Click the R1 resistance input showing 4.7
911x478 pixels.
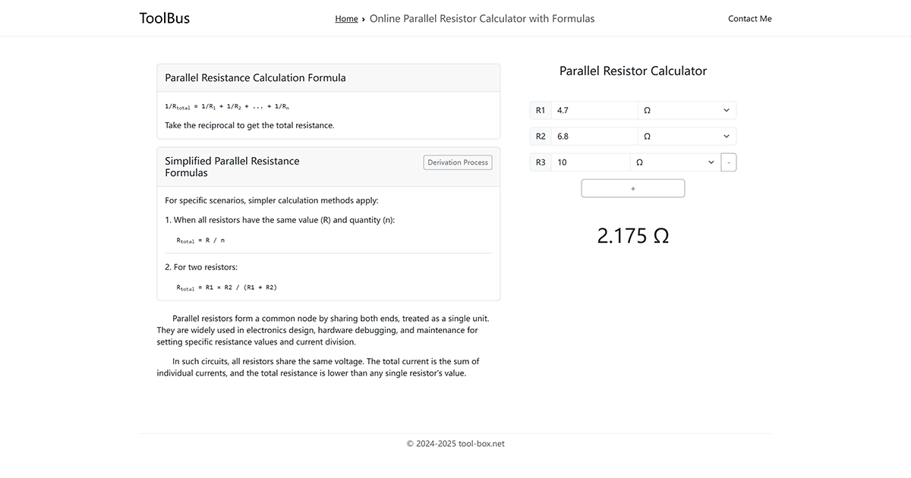tap(592, 110)
